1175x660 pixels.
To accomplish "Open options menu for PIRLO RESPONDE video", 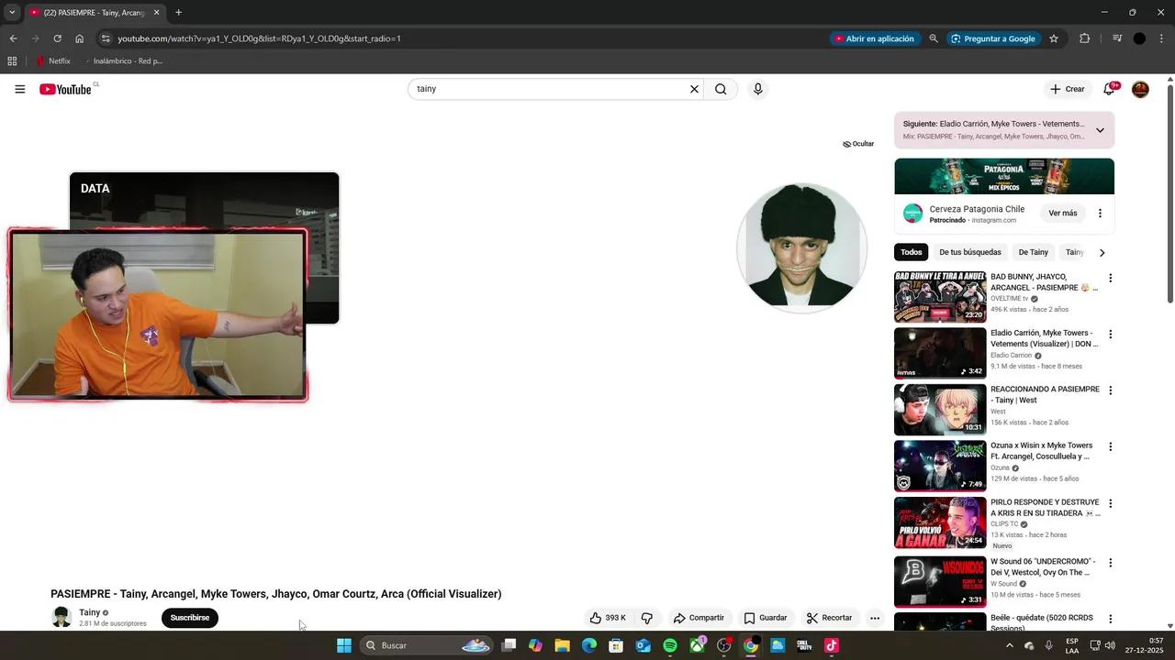I will 1110,503.
